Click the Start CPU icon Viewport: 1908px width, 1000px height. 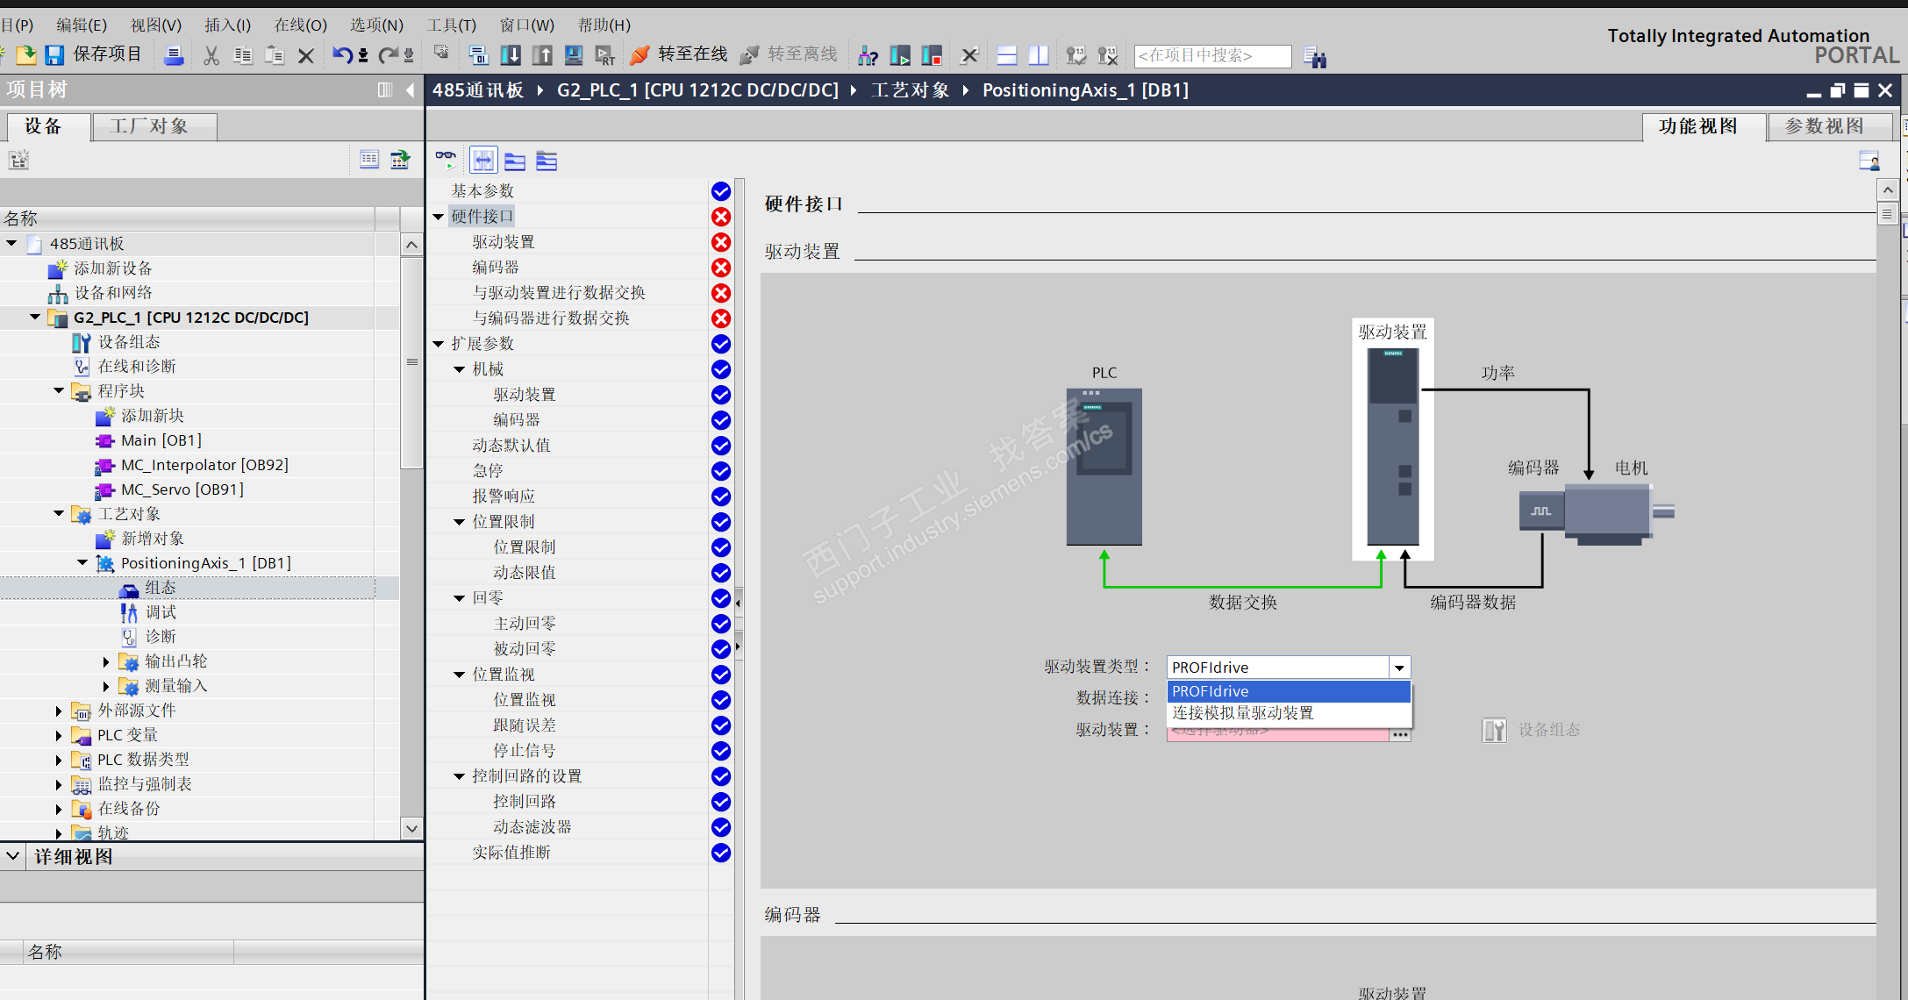(900, 56)
